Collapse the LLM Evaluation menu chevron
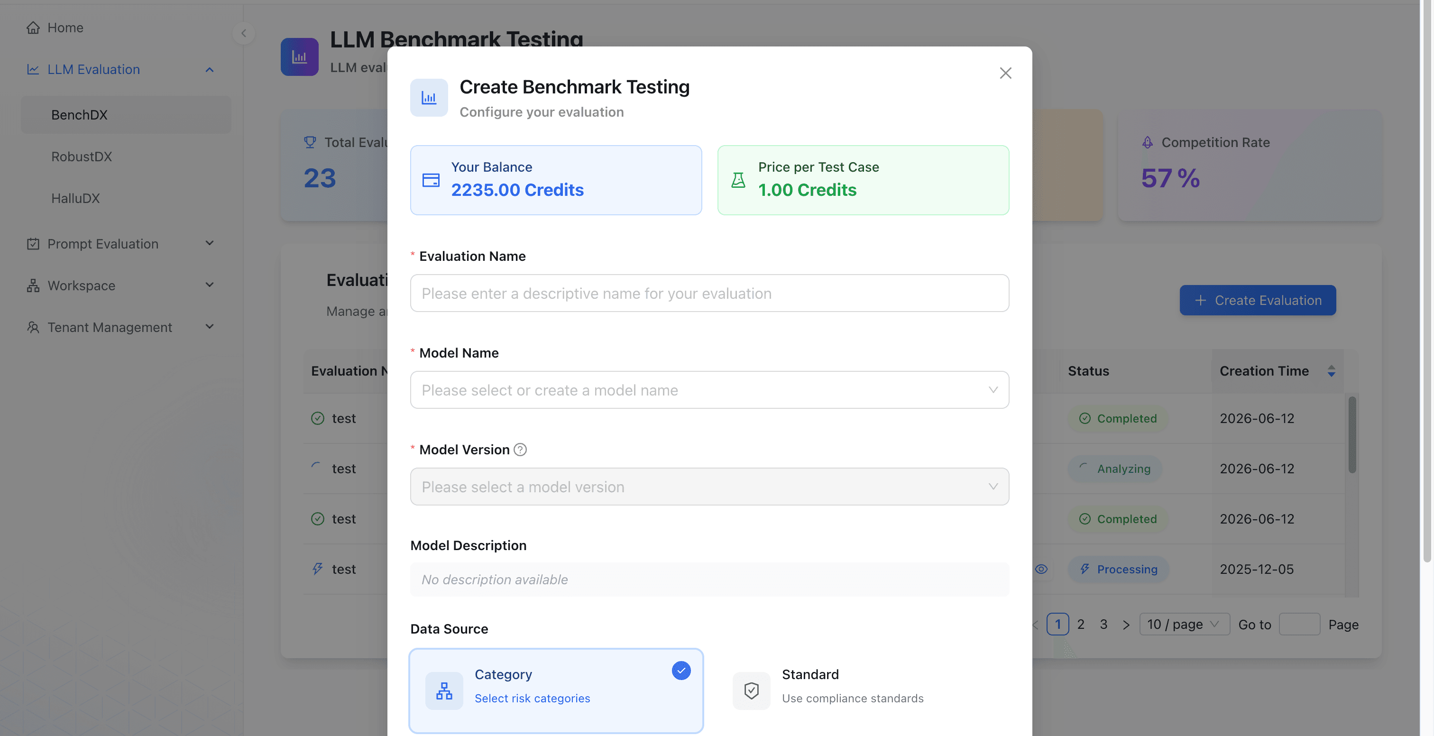The image size is (1434, 736). click(x=209, y=70)
